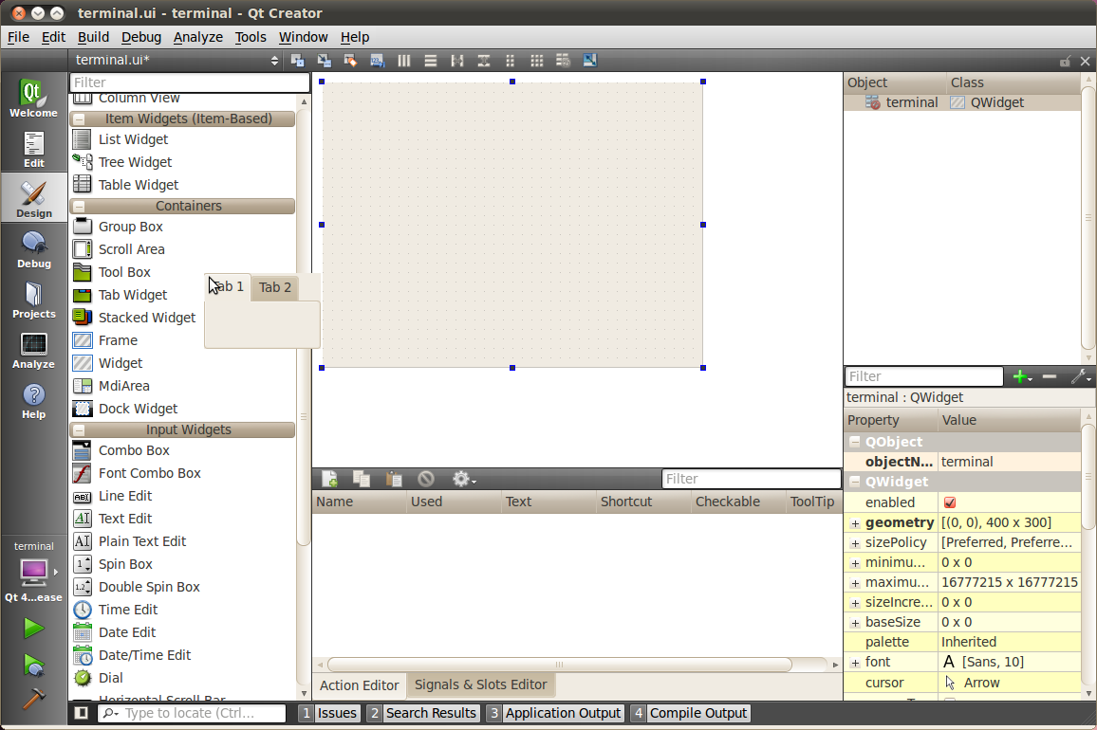Switch to Action Editor tab

pos(359,685)
